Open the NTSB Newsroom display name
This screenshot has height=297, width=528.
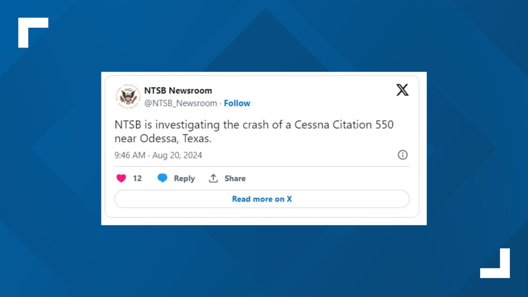click(x=178, y=90)
